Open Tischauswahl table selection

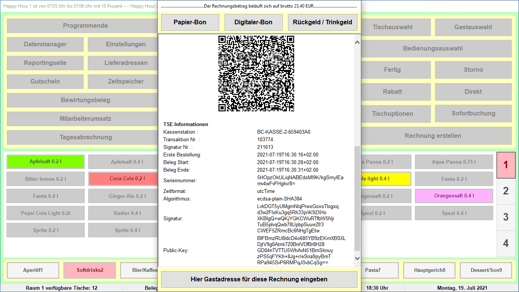point(396,27)
